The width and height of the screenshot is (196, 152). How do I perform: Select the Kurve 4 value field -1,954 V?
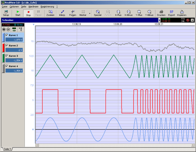pos(14,71)
